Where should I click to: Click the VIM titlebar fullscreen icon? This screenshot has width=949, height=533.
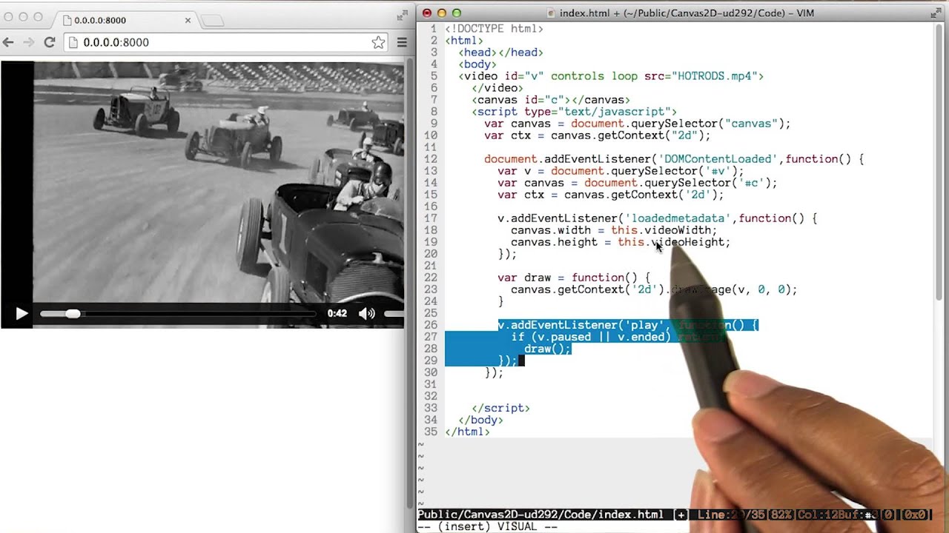[x=936, y=13]
